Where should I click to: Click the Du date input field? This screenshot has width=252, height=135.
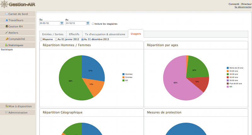click(x=50, y=23)
